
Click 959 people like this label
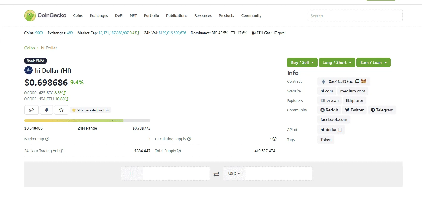click(91, 110)
